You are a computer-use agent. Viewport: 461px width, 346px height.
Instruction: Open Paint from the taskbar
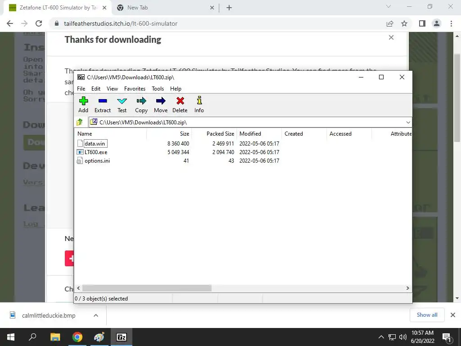pyautogui.click(x=99, y=337)
